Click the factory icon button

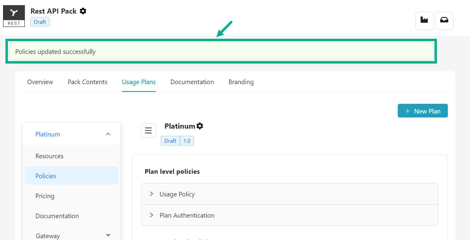424,21
